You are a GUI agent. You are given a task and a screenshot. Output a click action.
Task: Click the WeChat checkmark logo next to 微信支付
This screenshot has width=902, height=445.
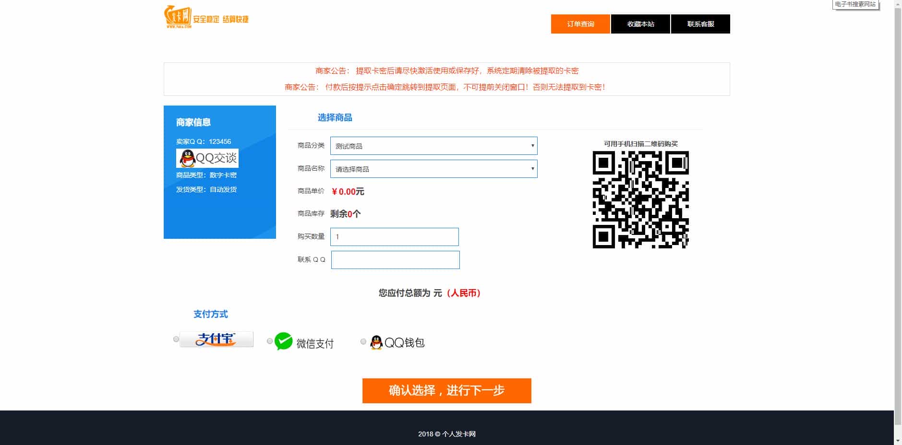[284, 341]
